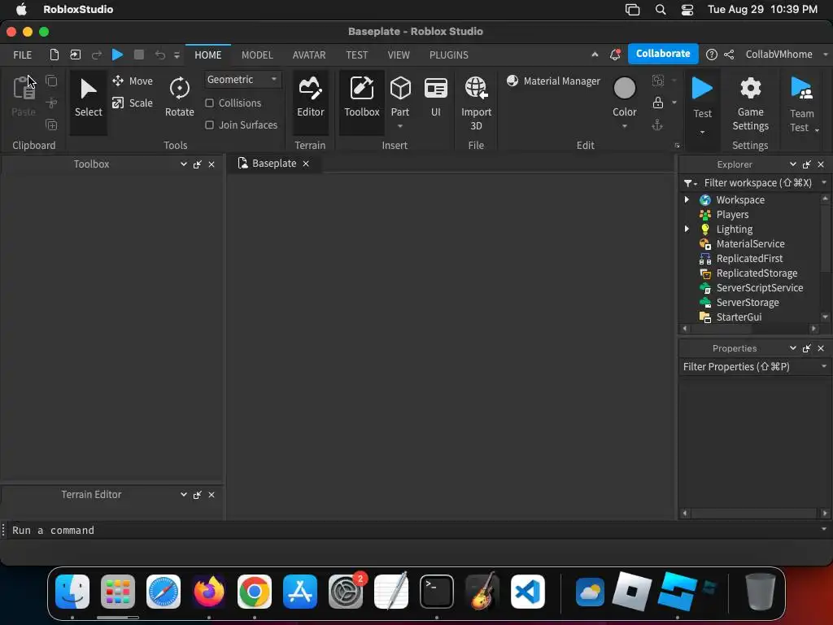Activate the Move tool
Screen dimensions: 833x625
133,81
